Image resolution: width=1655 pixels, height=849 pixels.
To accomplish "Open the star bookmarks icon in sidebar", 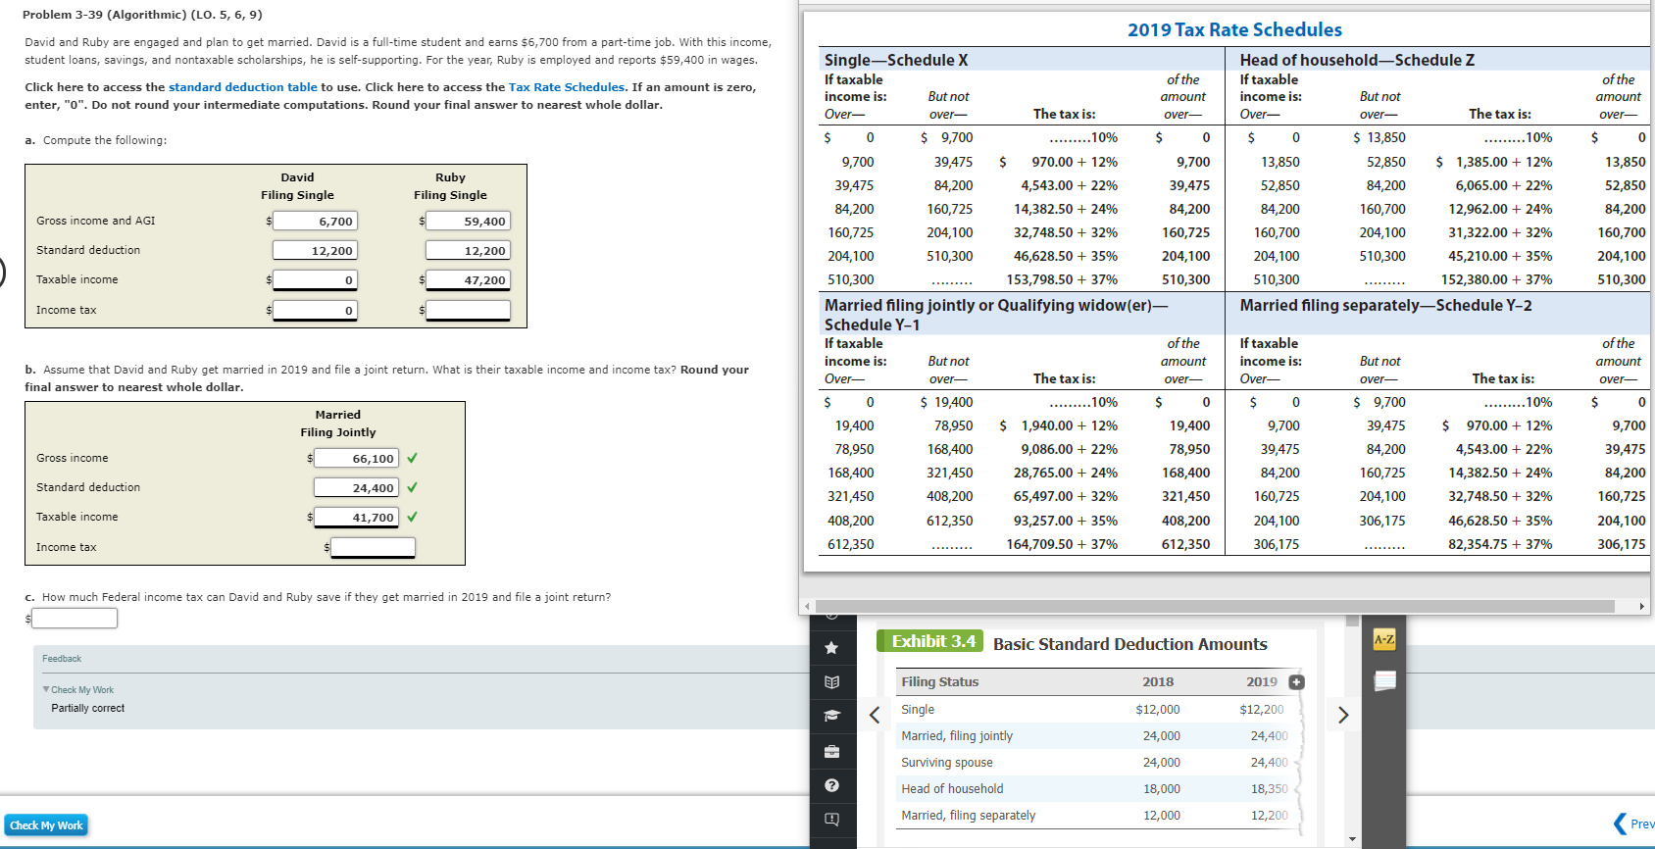I will tap(831, 648).
